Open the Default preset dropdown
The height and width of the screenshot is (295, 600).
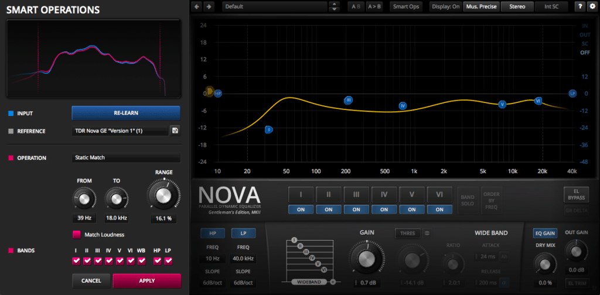coord(275,6)
